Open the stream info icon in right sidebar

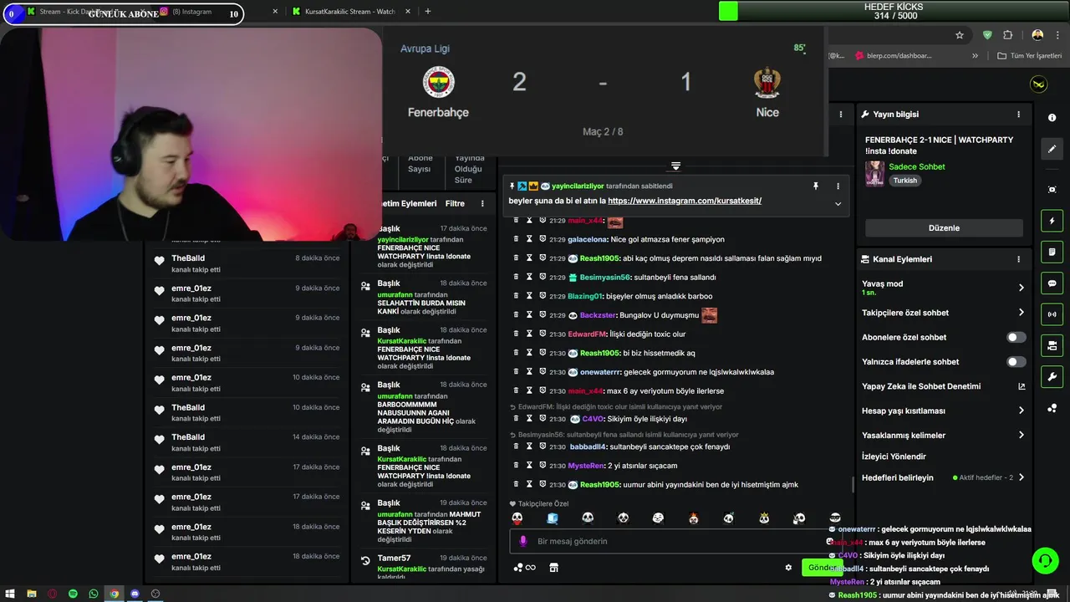click(x=1052, y=118)
